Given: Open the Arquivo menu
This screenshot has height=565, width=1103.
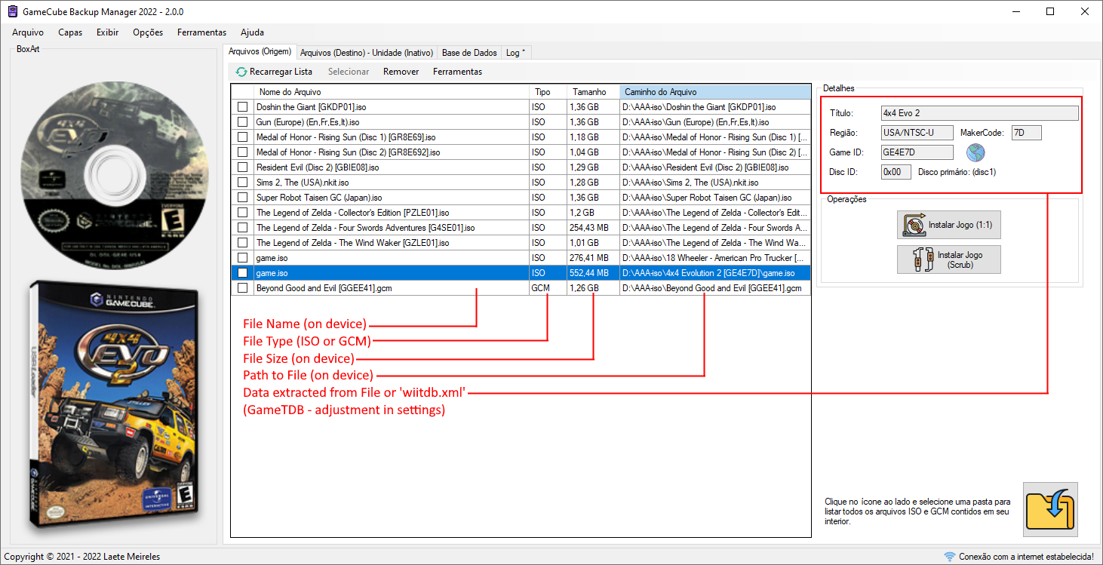Looking at the screenshot, I should (x=28, y=32).
